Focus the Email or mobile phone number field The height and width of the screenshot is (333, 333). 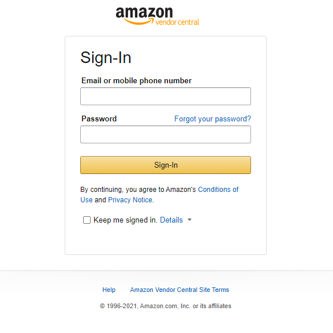click(166, 96)
